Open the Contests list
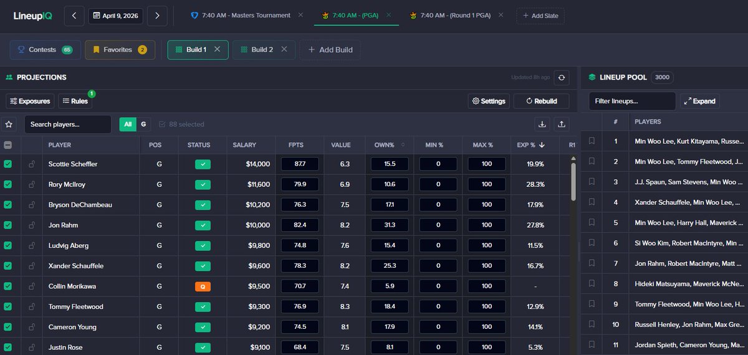 45,50
